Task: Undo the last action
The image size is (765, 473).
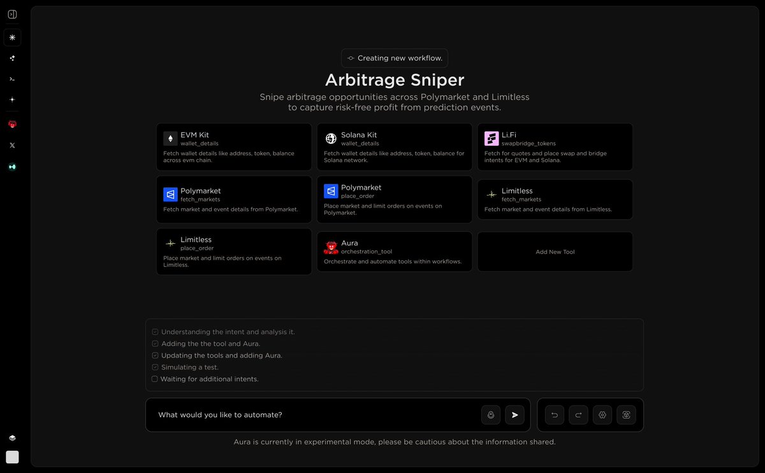Action: coord(555,415)
